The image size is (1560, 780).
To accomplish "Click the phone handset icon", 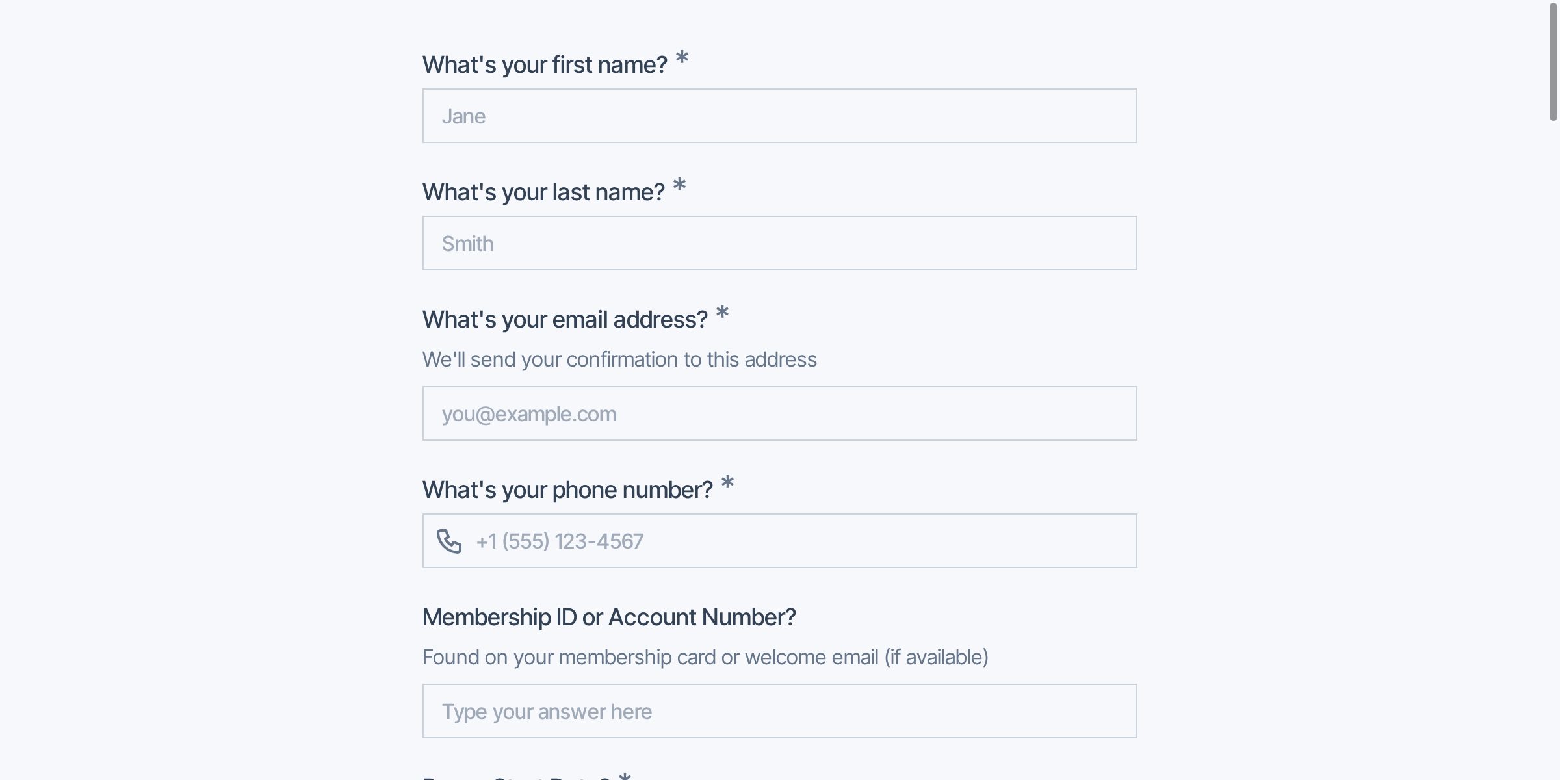I will click(449, 541).
